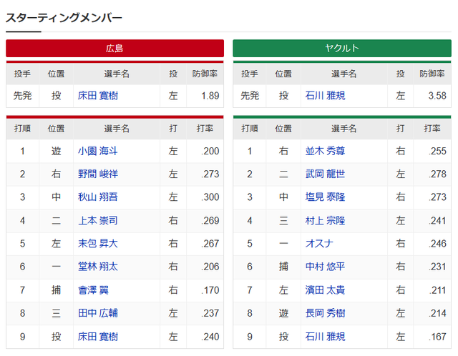Click 並木 秀尊 in Yakult lineup
Image resolution: width=458 pixels, height=356 pixels.
(325, 151)
